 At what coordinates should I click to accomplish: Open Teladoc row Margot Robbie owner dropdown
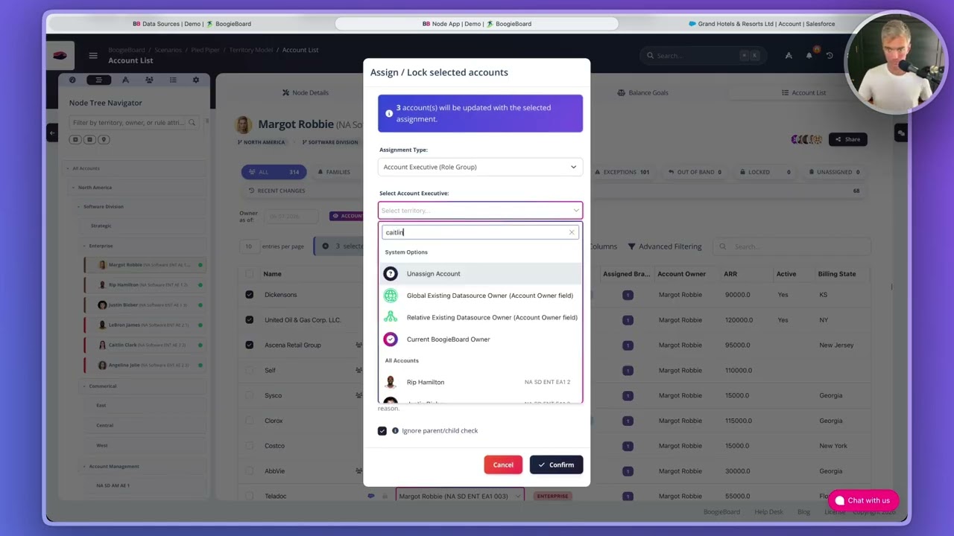point(460,497)
